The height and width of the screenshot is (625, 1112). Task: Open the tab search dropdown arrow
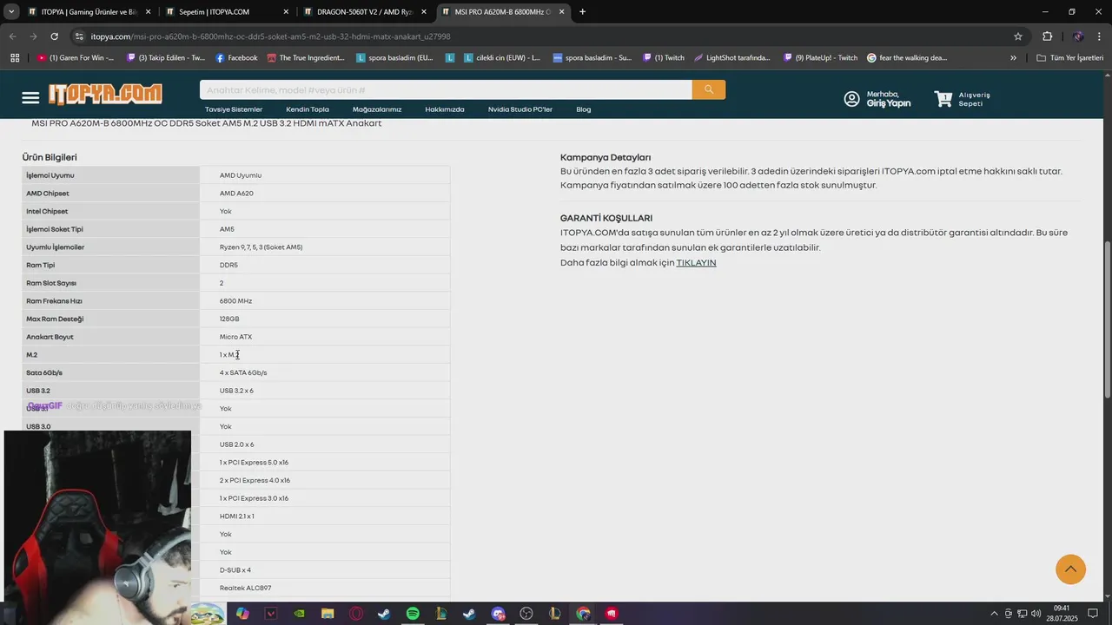pyautogui.click(x=11, y=12)
